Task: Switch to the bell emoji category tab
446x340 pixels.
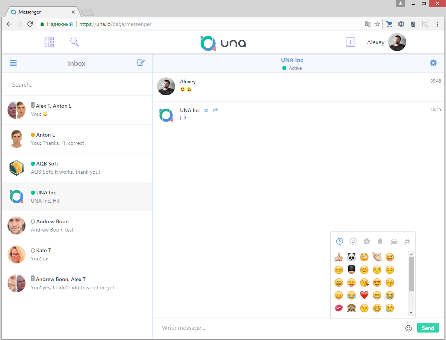Action: click(380, 241)
